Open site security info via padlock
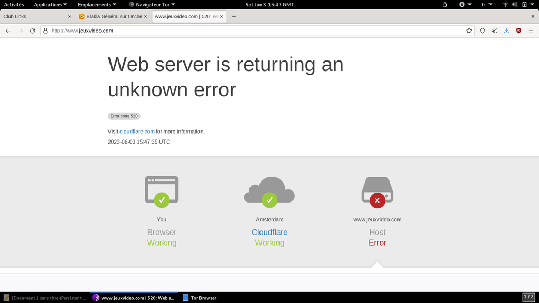The width and height of the screenshot is (539, 303). [x=45, y=31]
